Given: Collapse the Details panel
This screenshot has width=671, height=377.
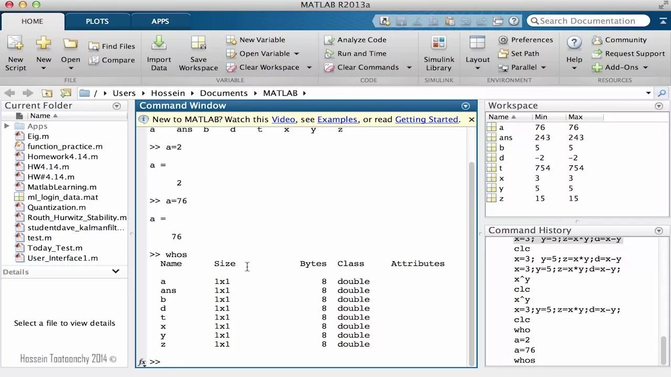Looking at the screenshot, I should pos(116,271).
